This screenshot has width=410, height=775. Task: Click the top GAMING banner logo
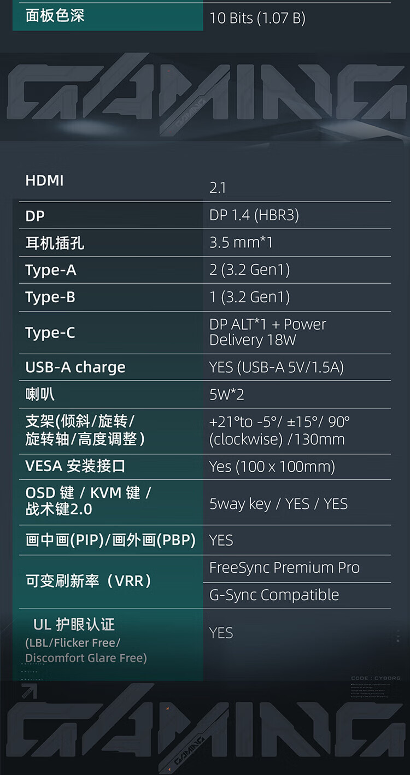(205, 94)
